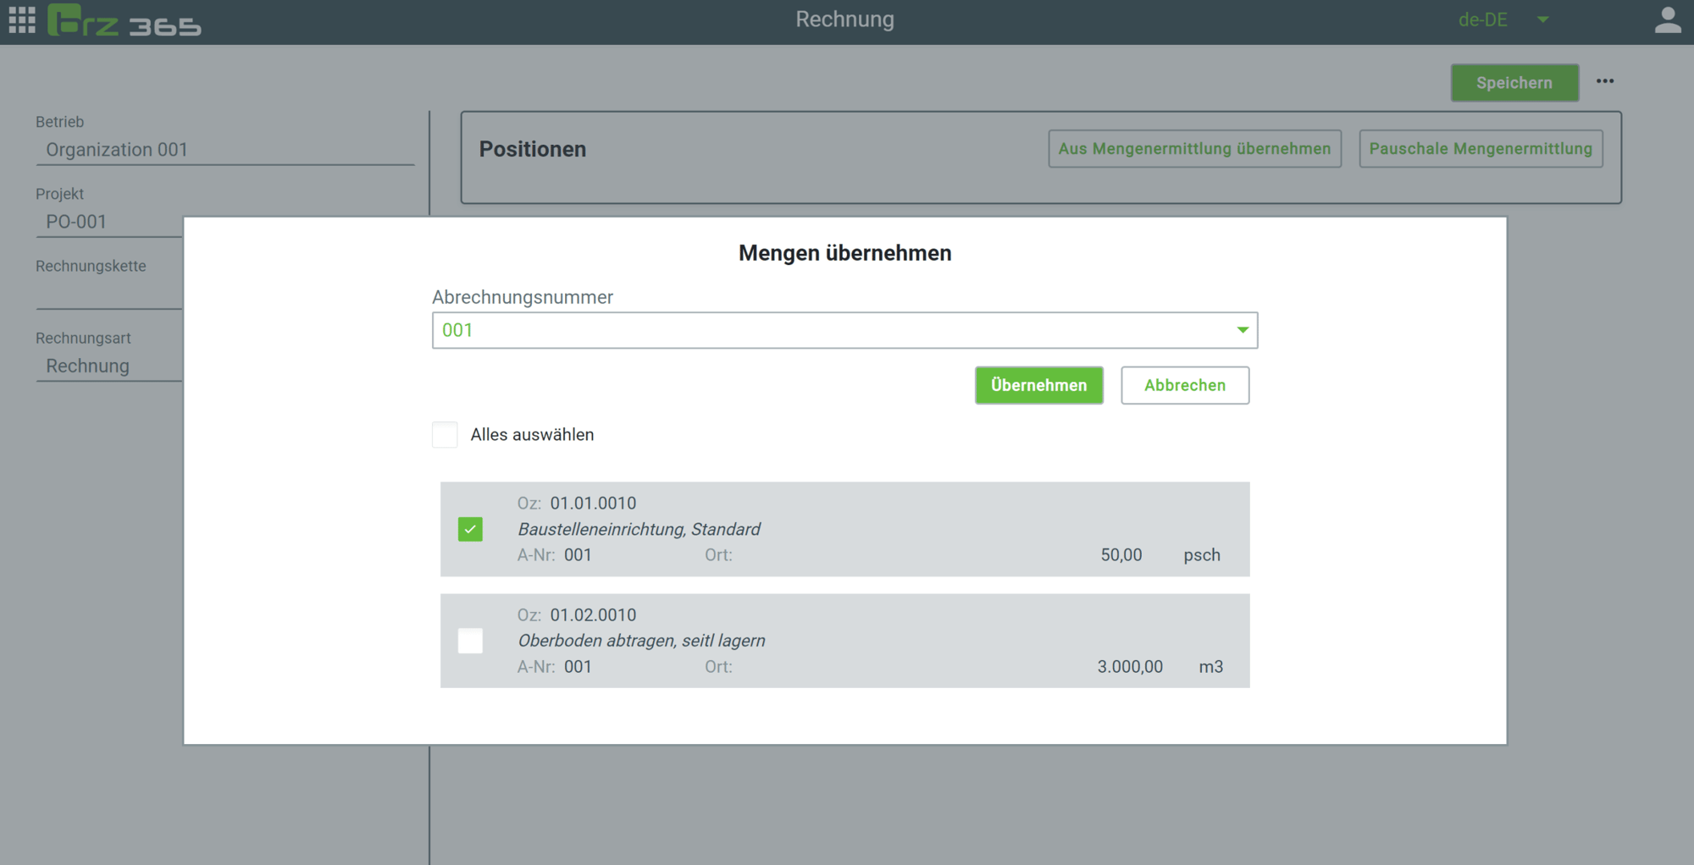
Task: Click the Rechnungskette field
Action: click(x=108, y=294)
